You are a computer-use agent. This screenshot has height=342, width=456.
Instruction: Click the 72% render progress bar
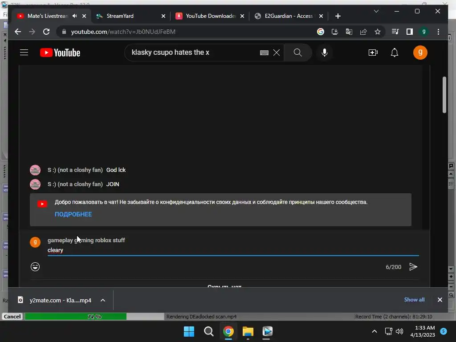click(x=94, y=317)
